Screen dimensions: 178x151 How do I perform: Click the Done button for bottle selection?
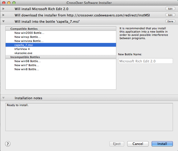click(x=170, y=21)
